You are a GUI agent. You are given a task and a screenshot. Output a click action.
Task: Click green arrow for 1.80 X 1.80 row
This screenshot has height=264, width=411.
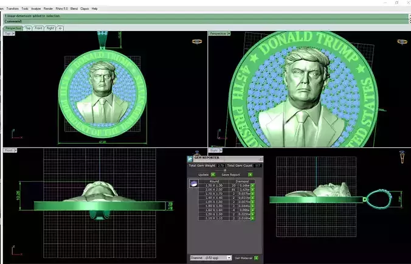253,206
